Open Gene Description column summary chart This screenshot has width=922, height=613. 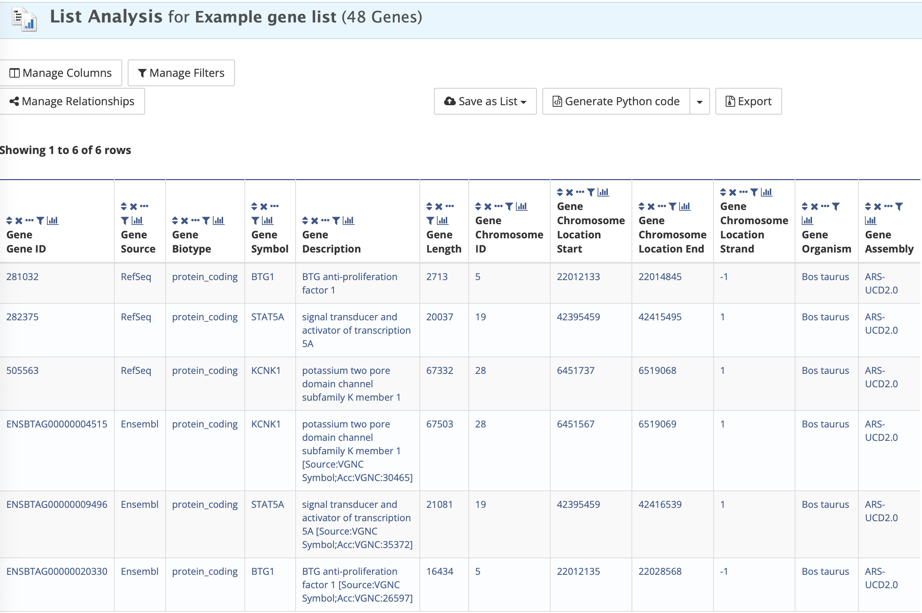coord(348,221)
